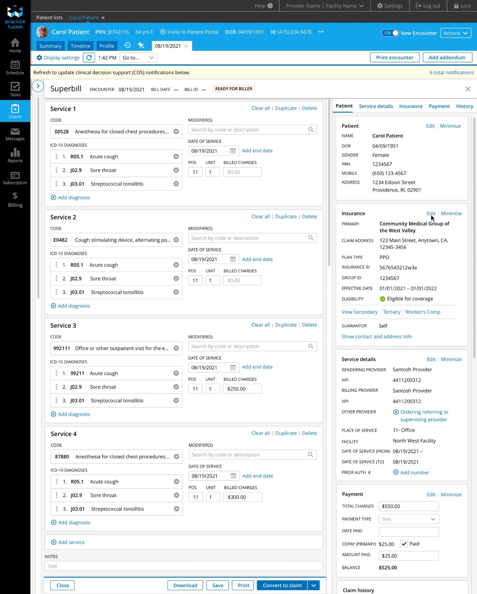Expand the collapsed left panel chevron
The image size is (477, 594).
click(38, 86)
